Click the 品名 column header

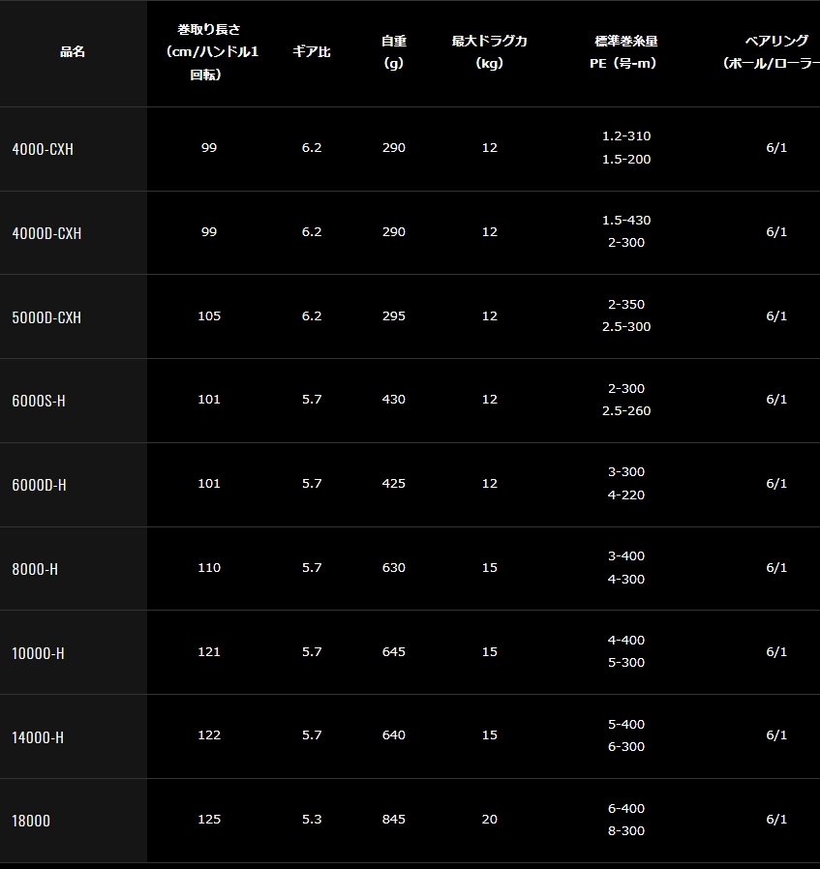73,52
